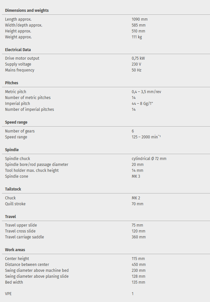Click the Spindle section heading
The image size is (210, 302).
(x=12, y=150)
